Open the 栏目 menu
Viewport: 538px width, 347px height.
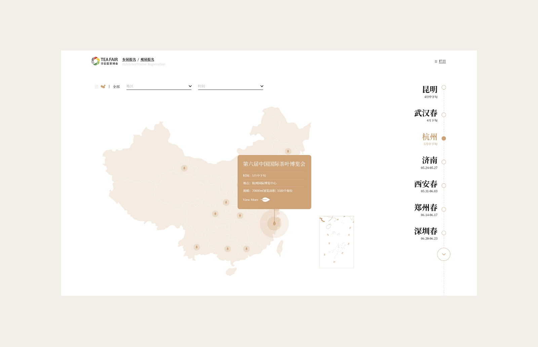pyautogui.click(x=440, y=61)
